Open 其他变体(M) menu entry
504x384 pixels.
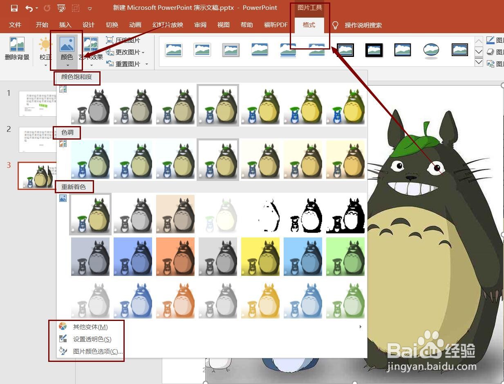pyautogui.click(x=90, y=327)
